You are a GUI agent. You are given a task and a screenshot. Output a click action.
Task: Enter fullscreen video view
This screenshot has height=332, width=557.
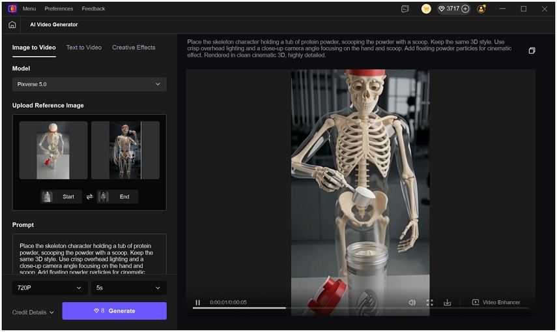point(429,303)
